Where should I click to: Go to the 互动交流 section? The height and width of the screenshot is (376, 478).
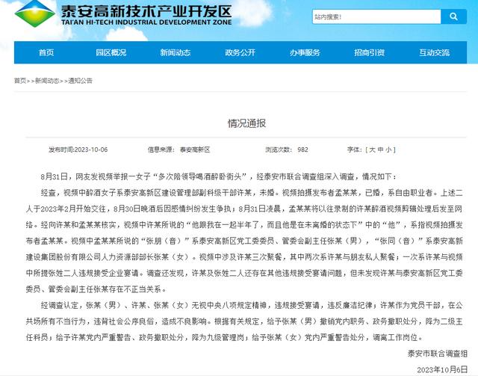(x=435, y=52)
